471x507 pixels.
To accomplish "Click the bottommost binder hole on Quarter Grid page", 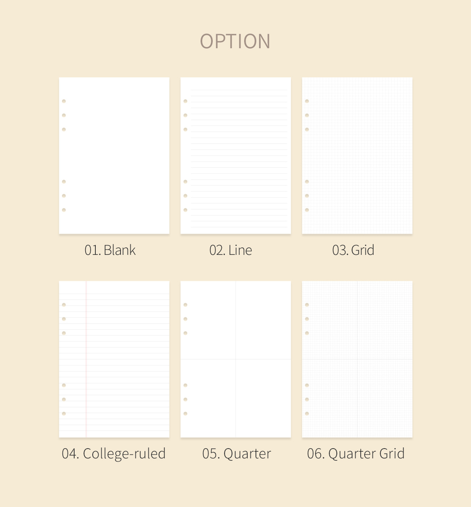I will point(307,414).
